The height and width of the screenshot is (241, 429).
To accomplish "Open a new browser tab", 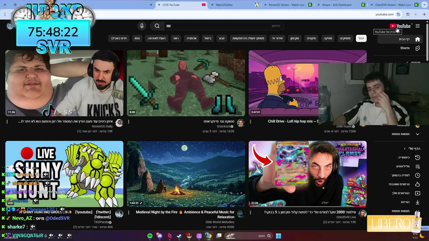I will tap(151, 5).
